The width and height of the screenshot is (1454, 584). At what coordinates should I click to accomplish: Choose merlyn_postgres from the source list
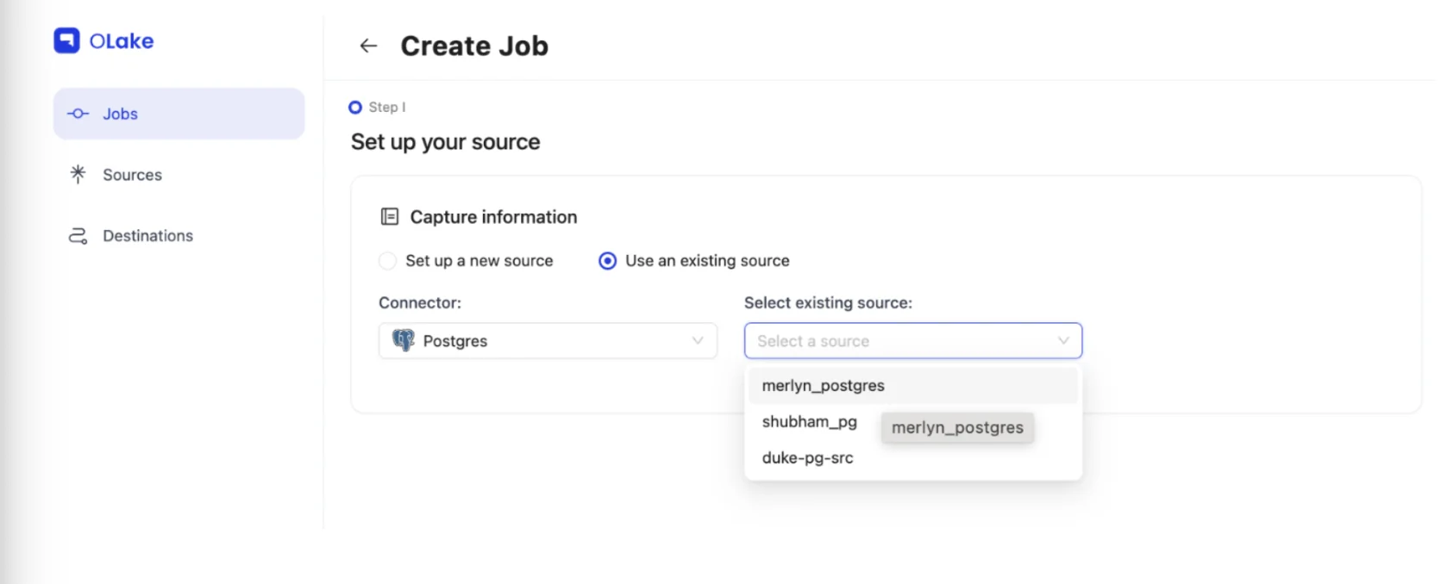click(824, 386)
